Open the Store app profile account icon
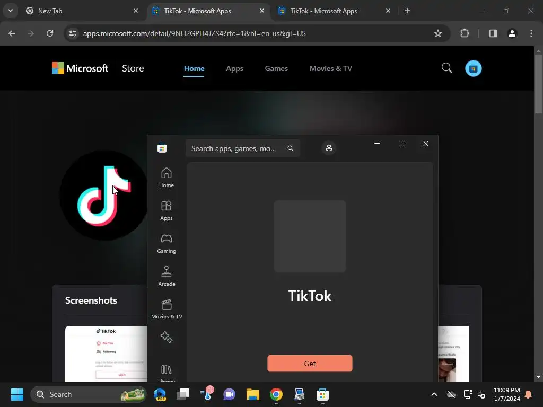This screenshot has width=543, height=407. pyautogui.click(x=329, y=148)
